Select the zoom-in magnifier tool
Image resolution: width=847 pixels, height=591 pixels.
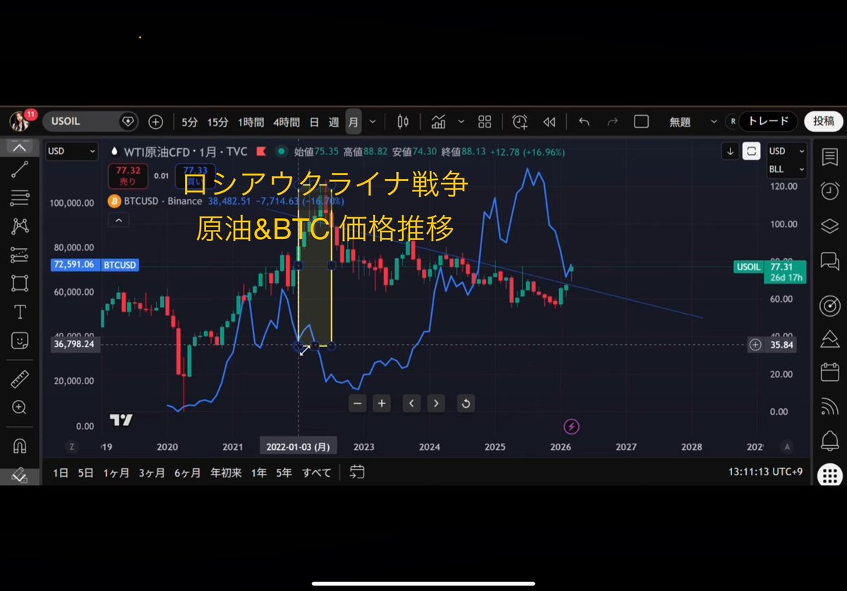coord(20,408)
